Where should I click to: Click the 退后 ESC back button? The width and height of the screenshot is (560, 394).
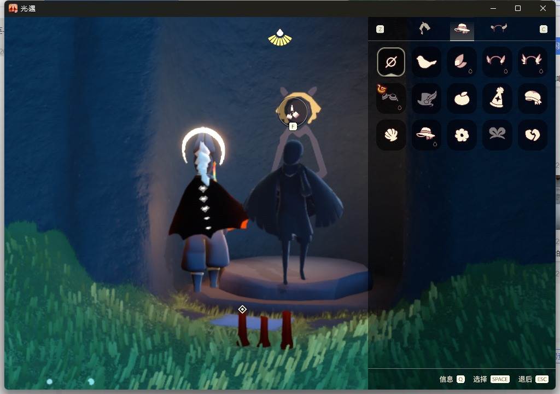click(x=533, y=379)
